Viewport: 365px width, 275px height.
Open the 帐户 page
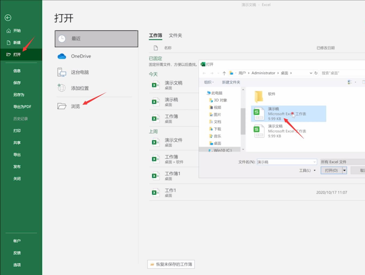point(17,241)
